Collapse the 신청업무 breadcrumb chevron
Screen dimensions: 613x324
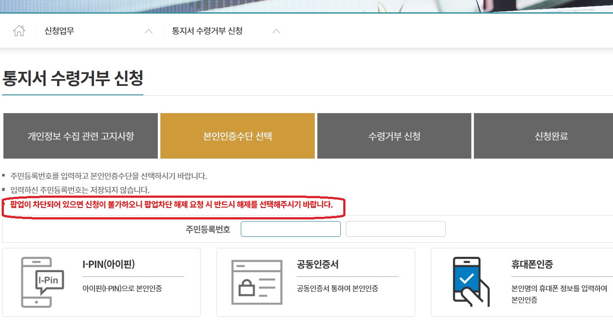[148, 31]
